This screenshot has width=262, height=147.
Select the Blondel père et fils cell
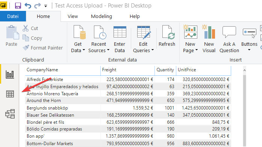pyautogui.click(x=63, y=122)
